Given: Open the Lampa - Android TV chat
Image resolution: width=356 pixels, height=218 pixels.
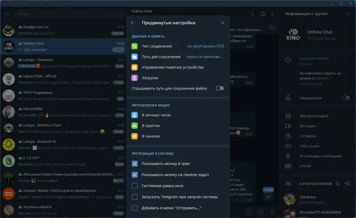Looking at the screenshot, I should [63, 145].
